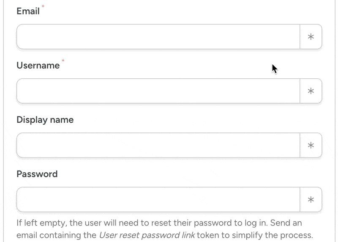Click the red required marker beside Username label
The width and height of the screenshot is (338, 242).
click(63, 61)
